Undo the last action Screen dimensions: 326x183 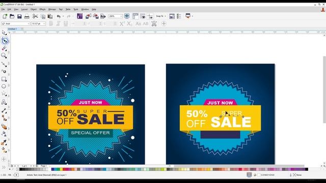point(59,16)
